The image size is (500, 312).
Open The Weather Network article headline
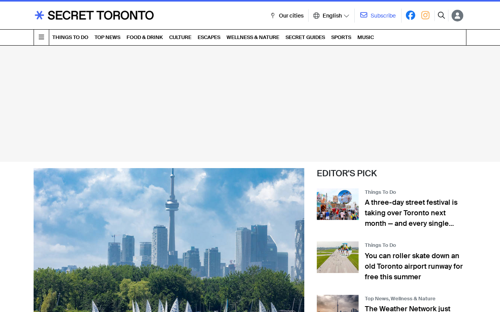point(408,308)
